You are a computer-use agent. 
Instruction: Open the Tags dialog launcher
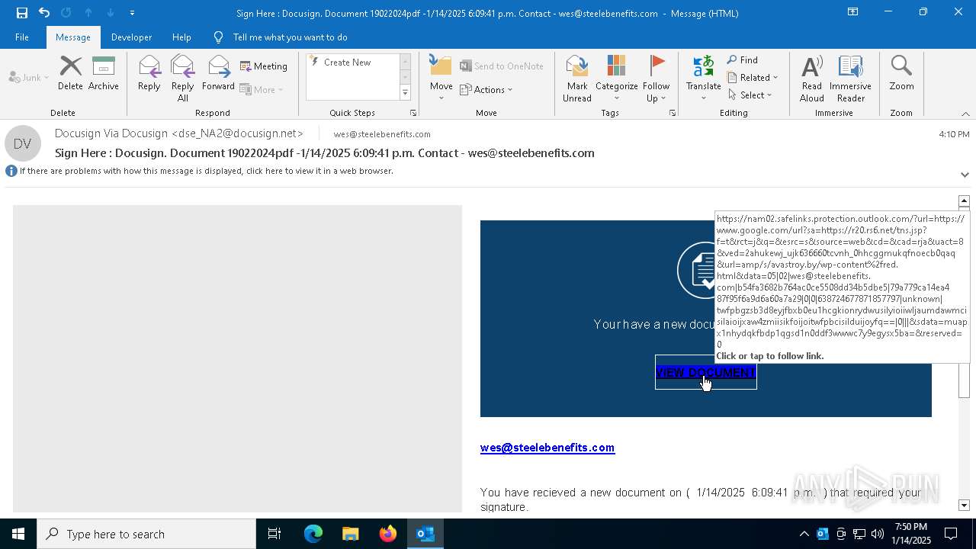tap(673, 113)
